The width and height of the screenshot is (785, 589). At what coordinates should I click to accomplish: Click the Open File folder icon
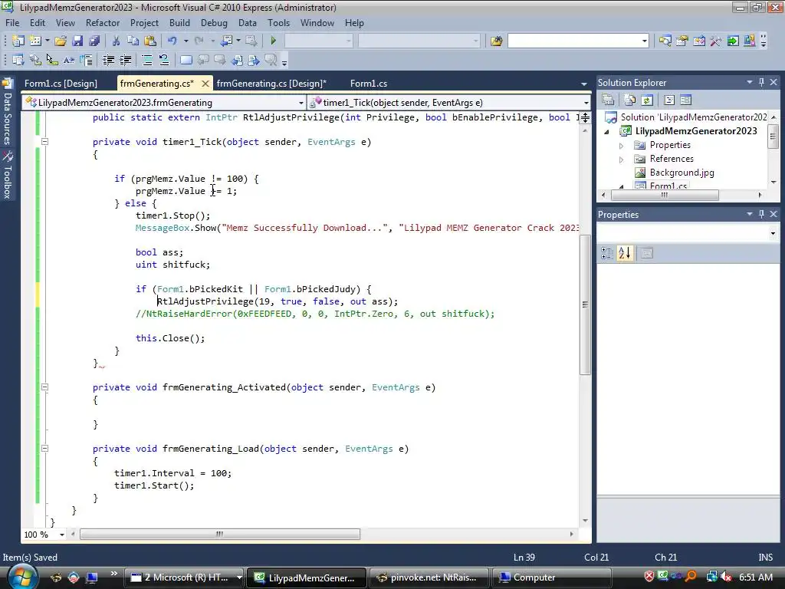(x=61, y=41)
